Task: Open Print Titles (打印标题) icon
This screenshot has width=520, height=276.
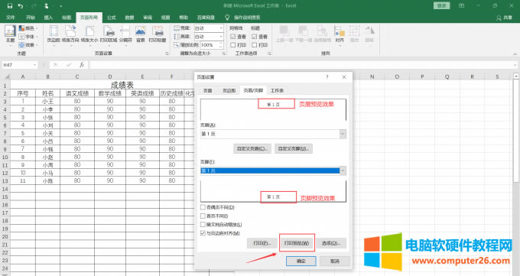Action: pyautogui.click(x=158, y=34)
